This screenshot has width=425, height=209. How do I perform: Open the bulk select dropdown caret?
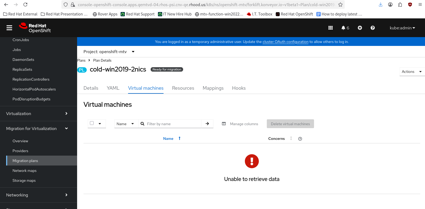coord(100,124)
